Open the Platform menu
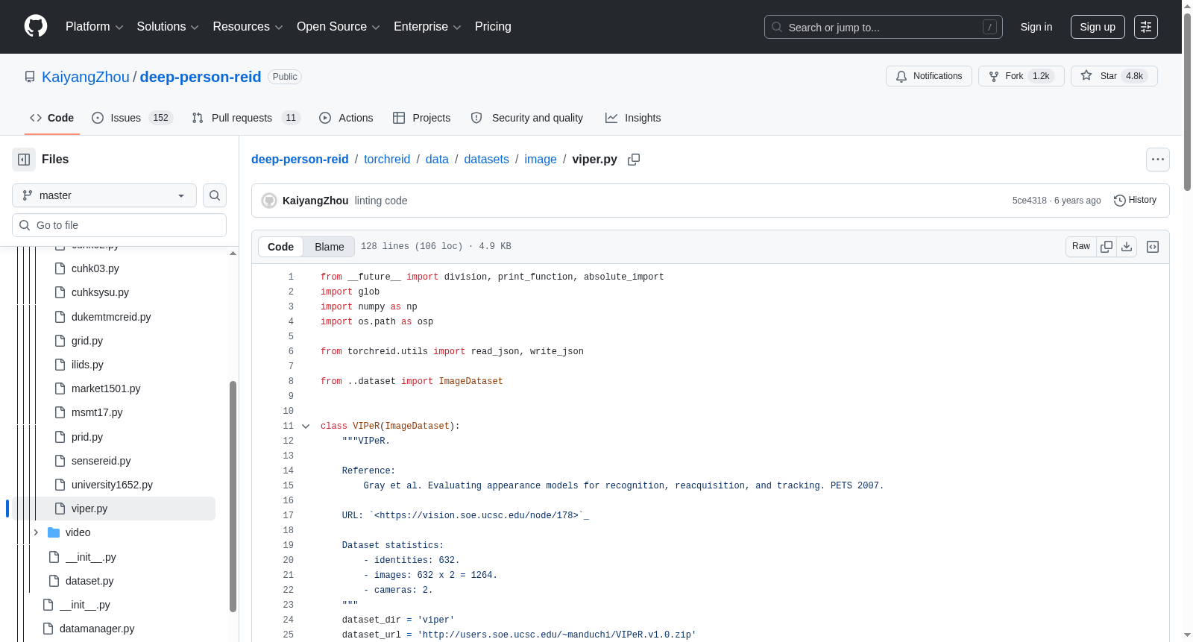Screen dimensions: 1193x642 [95, 27]
